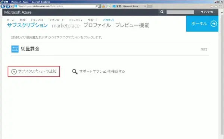Open the browser Tools gear icon
Image resolution: width=224 pixels, height=139 pixels.
pyautogui.click(x=221, y=6)
